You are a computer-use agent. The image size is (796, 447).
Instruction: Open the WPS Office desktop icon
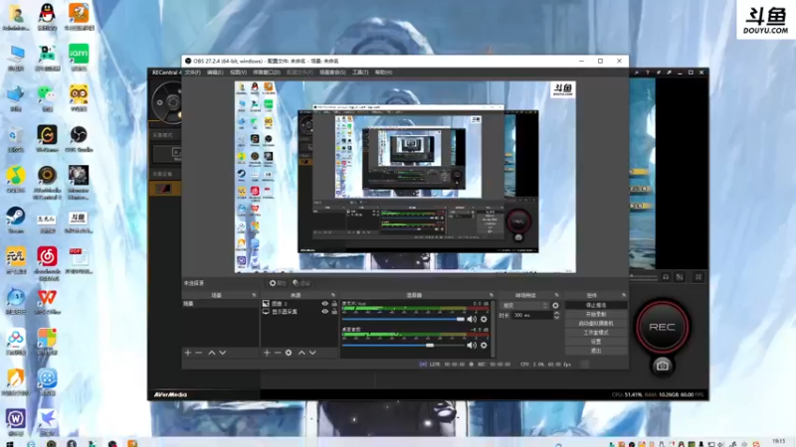(47, 302)
